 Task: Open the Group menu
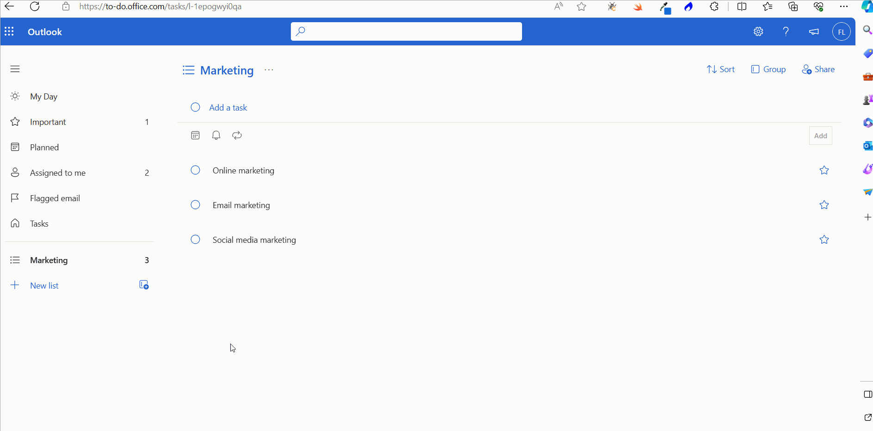768,69
